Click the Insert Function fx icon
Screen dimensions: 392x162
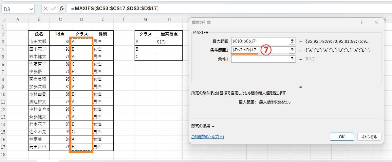pyautogui.click(x=61, y=9)
